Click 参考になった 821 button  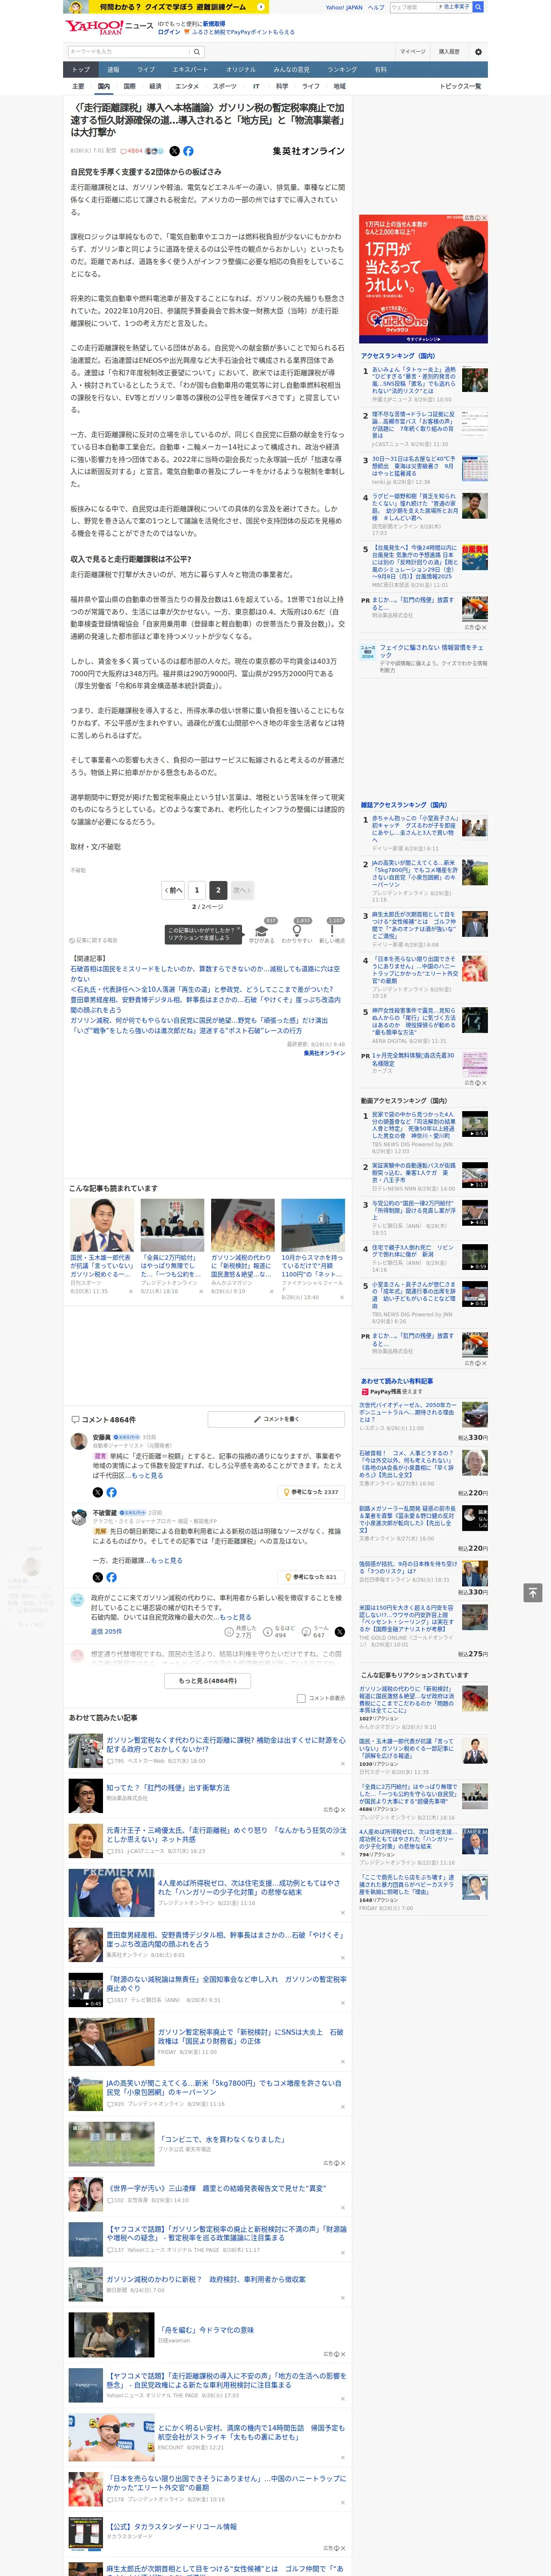click(311, 1577)
